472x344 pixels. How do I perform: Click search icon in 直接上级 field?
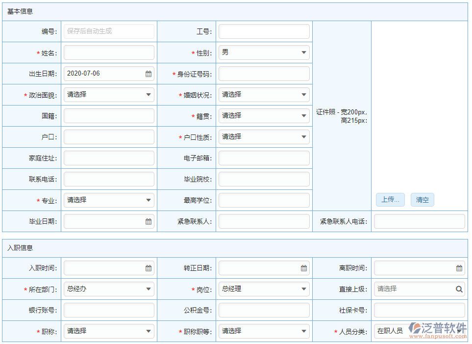459,289
